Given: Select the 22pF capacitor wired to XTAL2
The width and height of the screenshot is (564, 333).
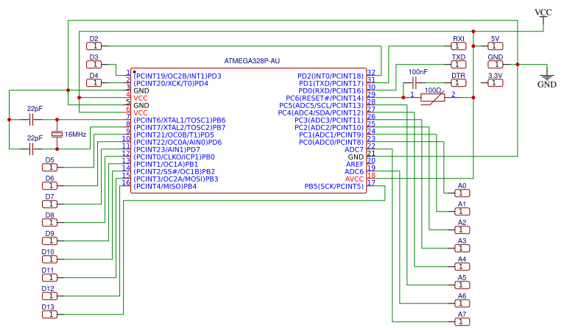Looking at the screenshot, I should pos(32,148).
